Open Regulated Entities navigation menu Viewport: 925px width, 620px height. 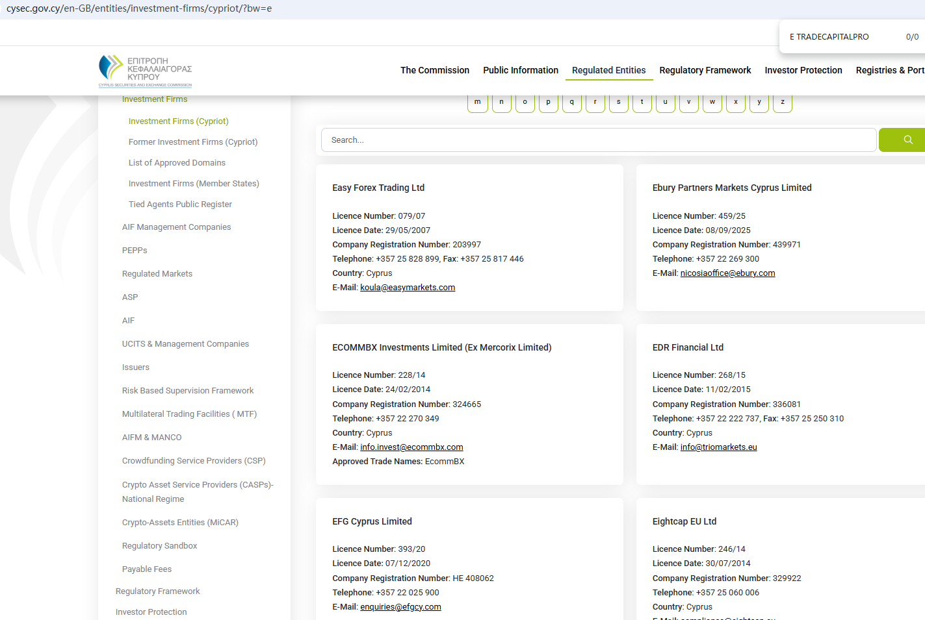tap(608, 70)
